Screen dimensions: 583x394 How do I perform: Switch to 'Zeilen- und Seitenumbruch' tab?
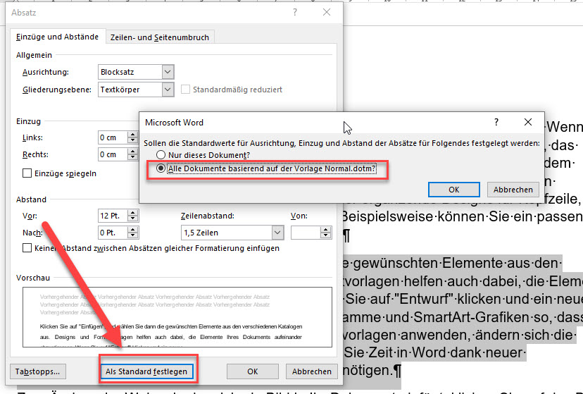click(x=160, y=37)
